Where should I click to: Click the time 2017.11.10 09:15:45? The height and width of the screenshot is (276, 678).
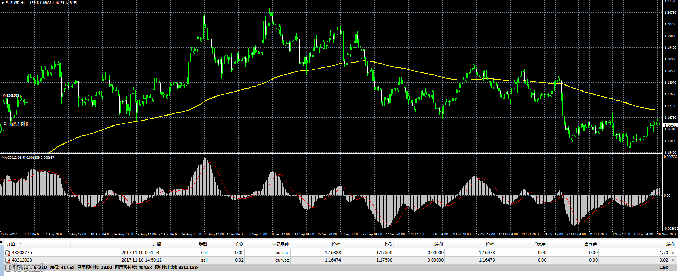tap(142, 253)
